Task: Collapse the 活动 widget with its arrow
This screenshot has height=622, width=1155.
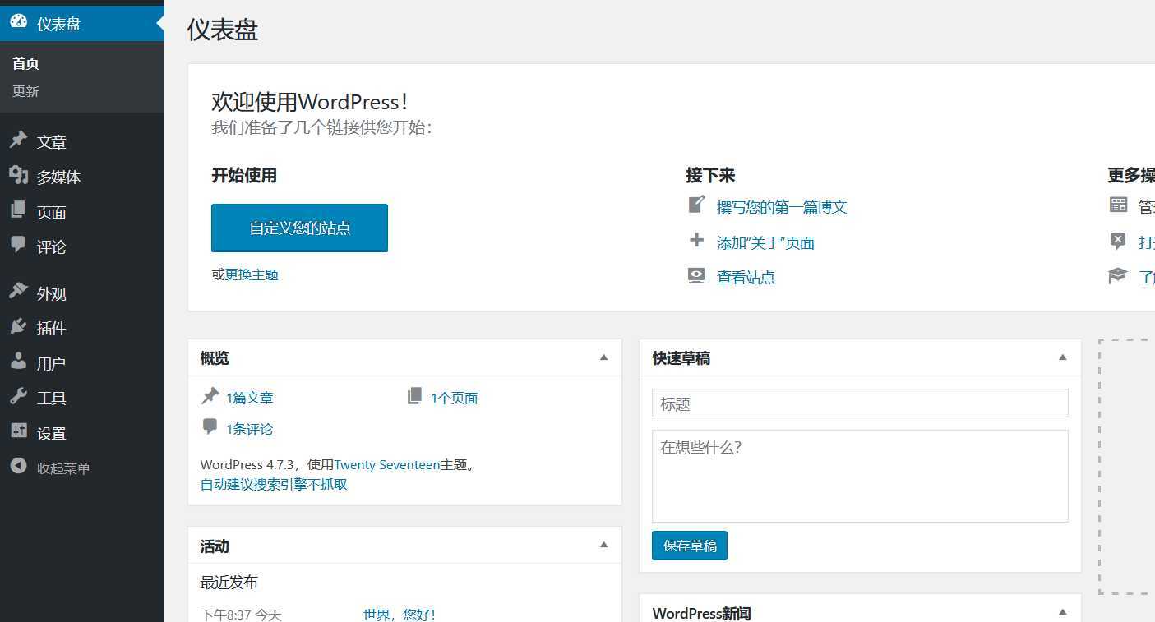Action: (x=603, y=546)
